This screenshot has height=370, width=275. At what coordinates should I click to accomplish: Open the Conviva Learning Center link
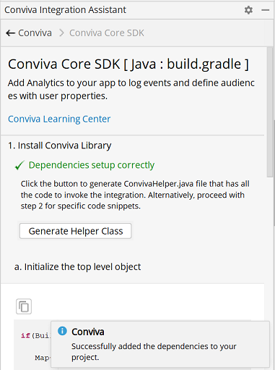pos(59,119)
